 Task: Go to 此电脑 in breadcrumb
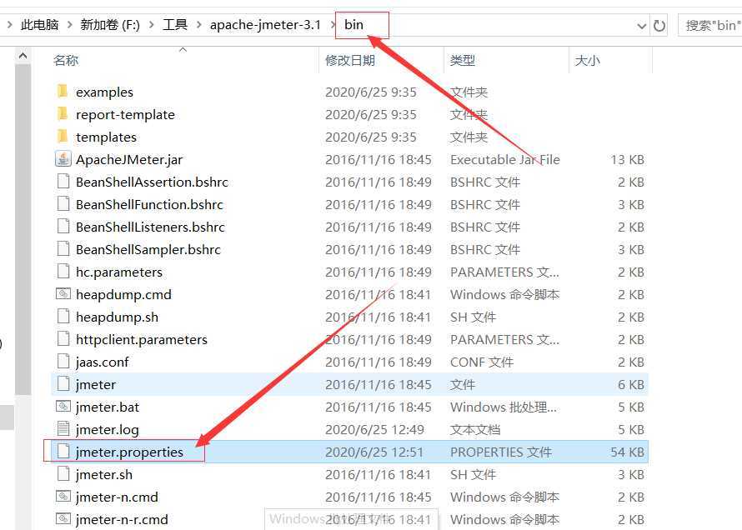pos(40,25)
